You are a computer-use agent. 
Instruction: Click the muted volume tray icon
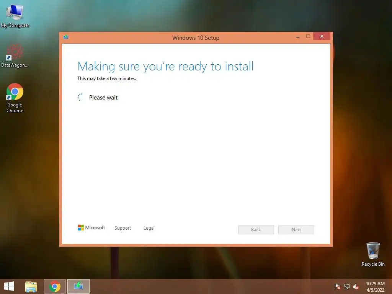356,286
